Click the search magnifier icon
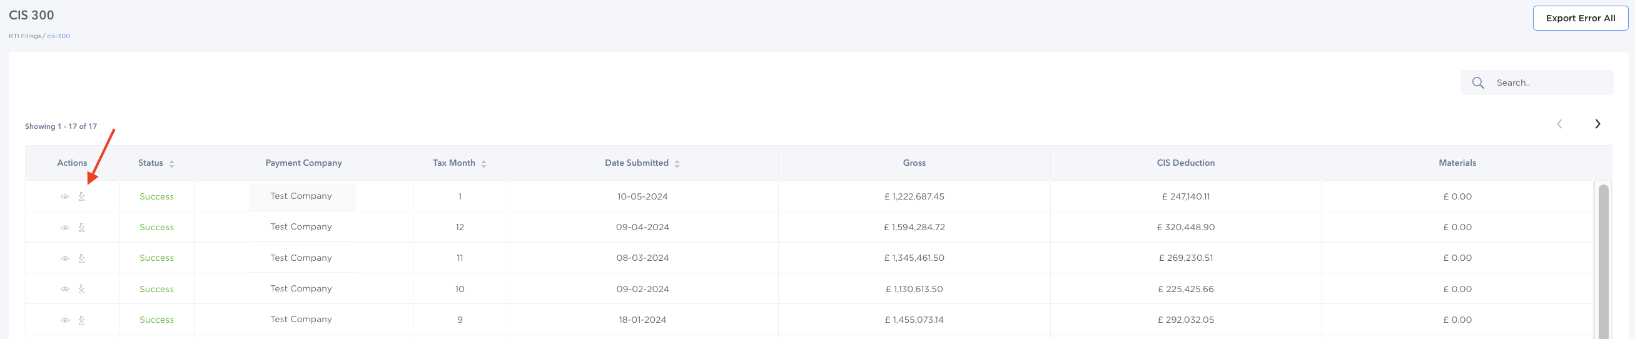Viewport: 1635px width, 339px height. pyautogui.click(x=1477, y=83)
